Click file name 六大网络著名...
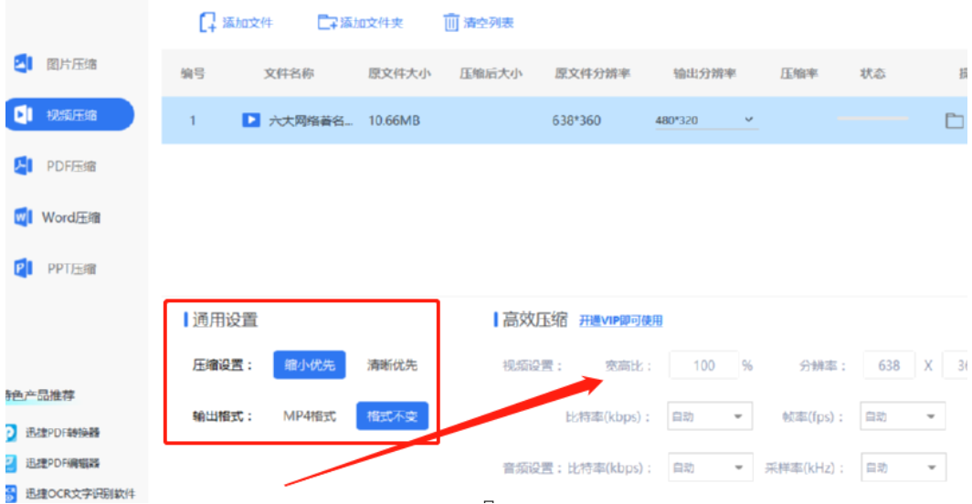 coord(311,121)
